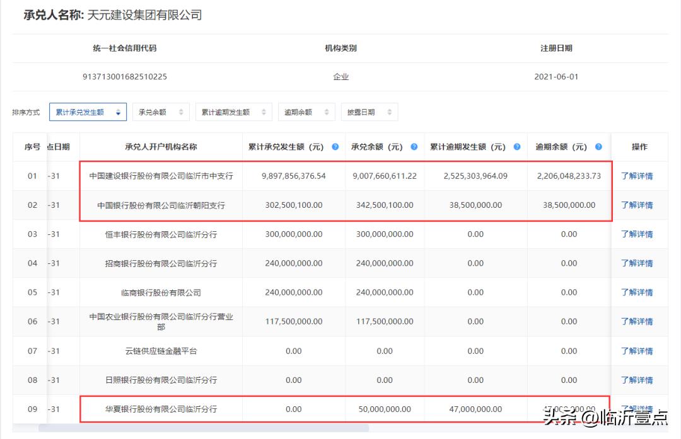The width and height of the screenshot is (681, 439).
Task: Click amount 302,500,100.00
Action: coord(294,205)
